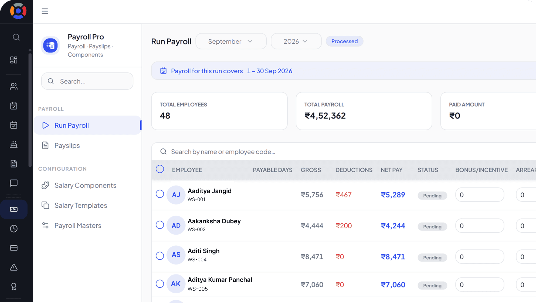Open the search icon in dark sidebar

16,37
